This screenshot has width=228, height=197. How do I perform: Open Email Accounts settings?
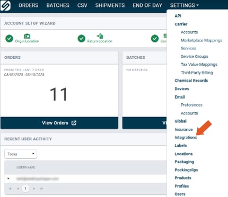click(189, 113)
